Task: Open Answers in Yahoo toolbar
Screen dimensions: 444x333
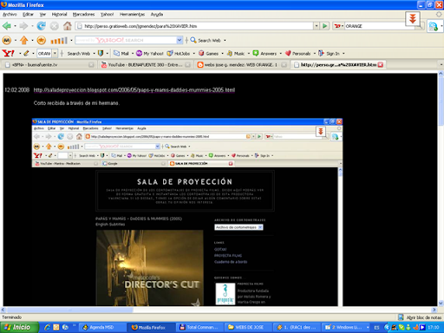Action: click(x=264, y=54)
